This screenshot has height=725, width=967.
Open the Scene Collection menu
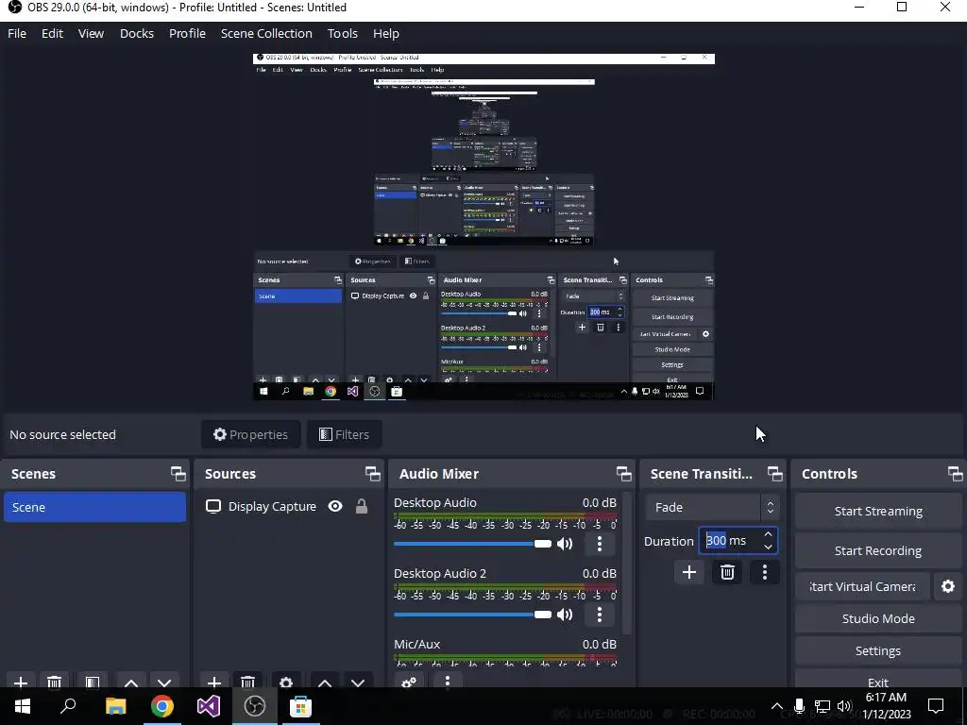coord(266,33)
